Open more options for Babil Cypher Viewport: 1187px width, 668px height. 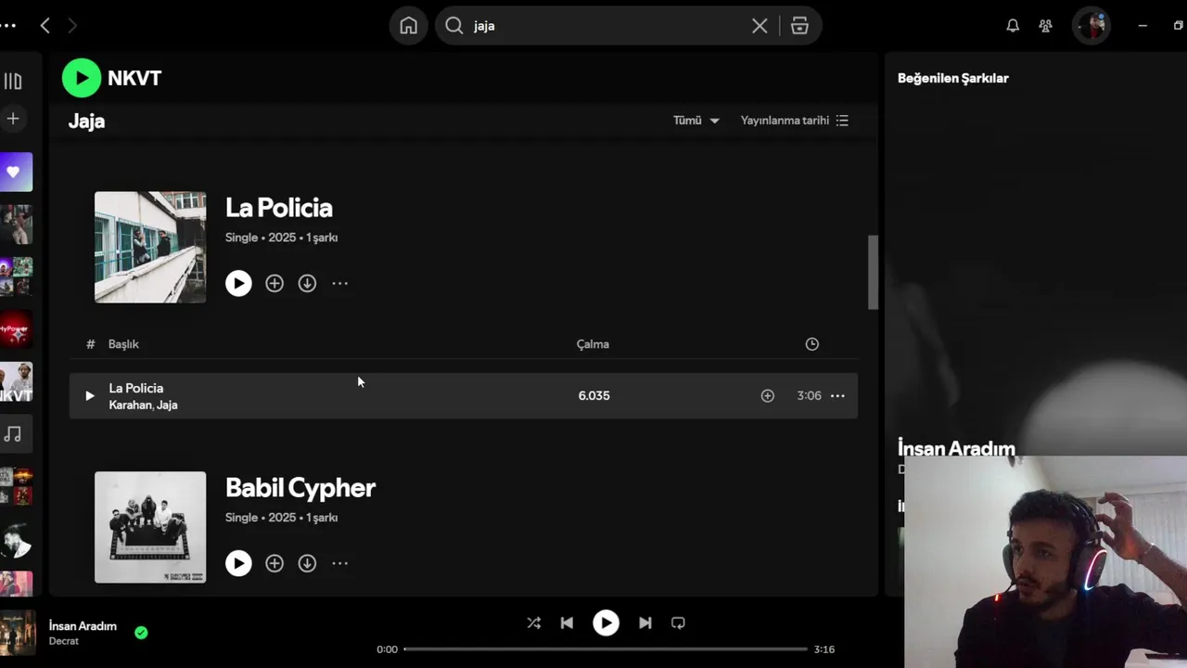[339, 563]
